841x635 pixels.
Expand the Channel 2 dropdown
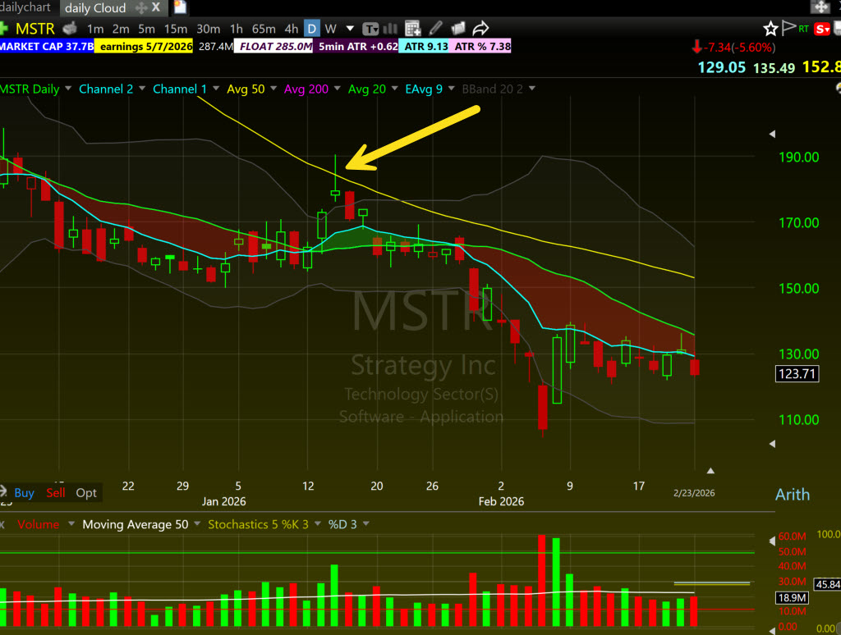tap(142, 89)
